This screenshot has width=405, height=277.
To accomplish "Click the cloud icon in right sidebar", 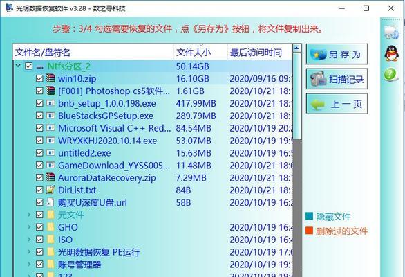I will 392,33.
